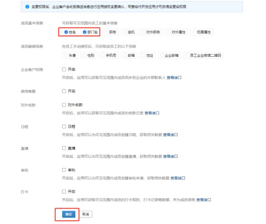
Task: Enable the 微信客服 开启 checkbox
Action: click(64, 91)
